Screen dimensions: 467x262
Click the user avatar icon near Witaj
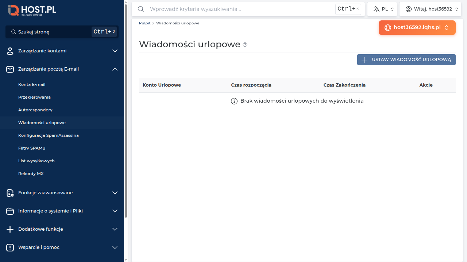tap(409, 9)
